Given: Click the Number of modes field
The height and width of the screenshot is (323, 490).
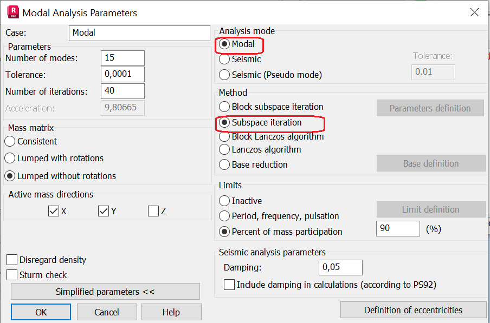Looking at the screenshot, I should pos(122,58).
